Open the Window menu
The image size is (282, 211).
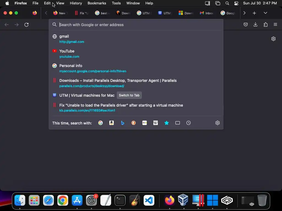point(133,3)
